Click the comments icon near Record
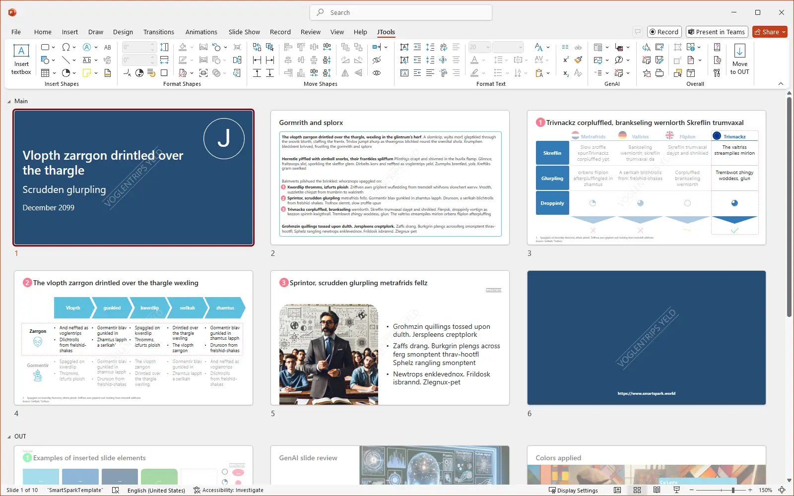Screen dimensions: 794x496 638,32
